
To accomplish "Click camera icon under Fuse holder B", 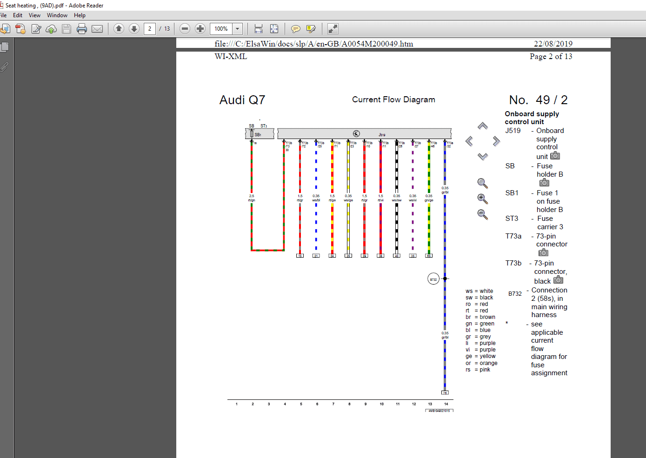I will coord(545,183).
